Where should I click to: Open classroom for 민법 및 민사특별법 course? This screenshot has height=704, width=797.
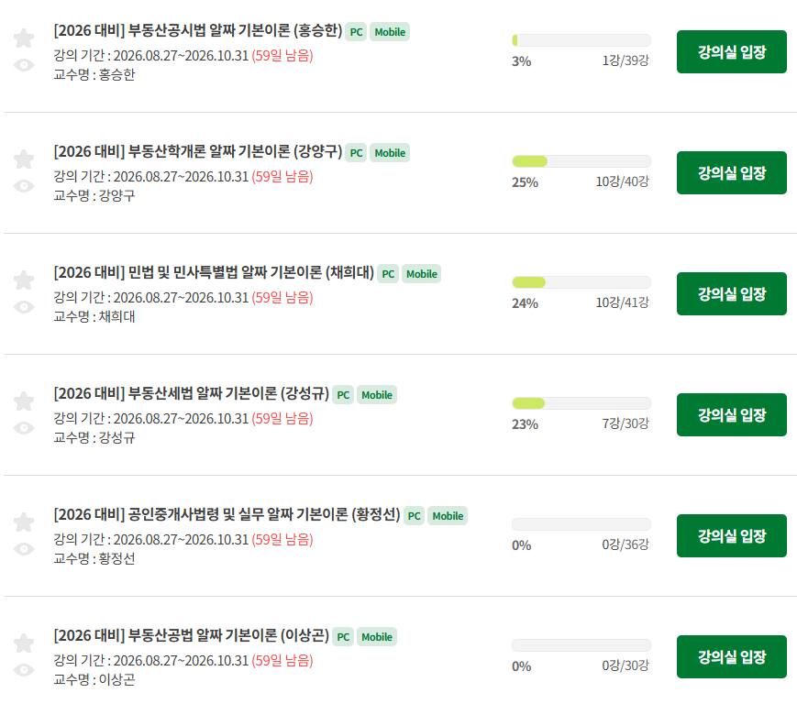[x=732, y=293]
